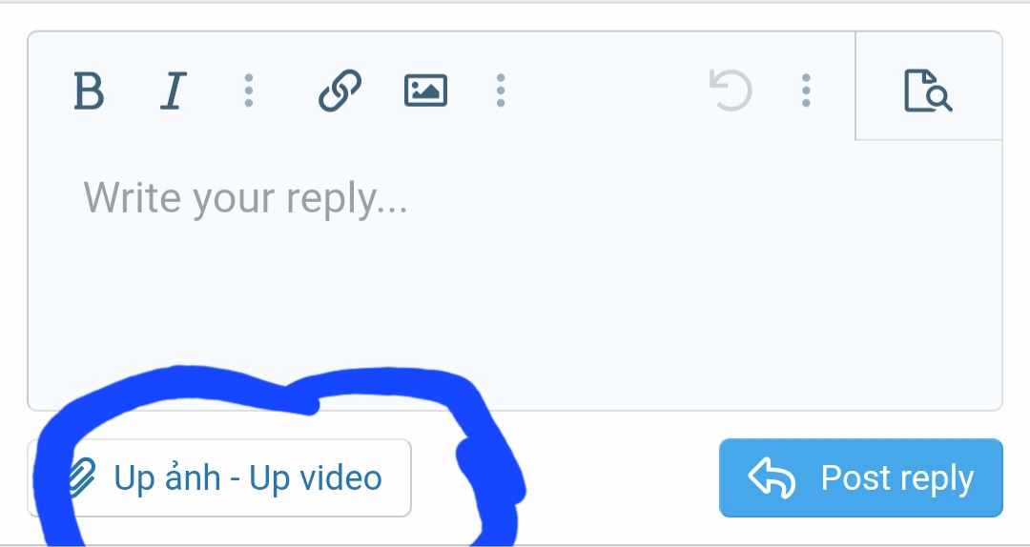Expand more options next to Italic
The height and width of the screenshot is (547, 1030).
(x=248, y=90)
